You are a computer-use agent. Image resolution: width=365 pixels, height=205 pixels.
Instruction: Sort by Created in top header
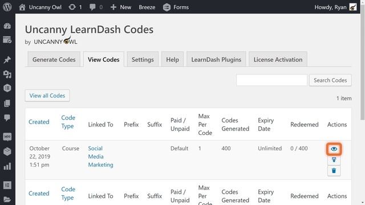[39, 122]
